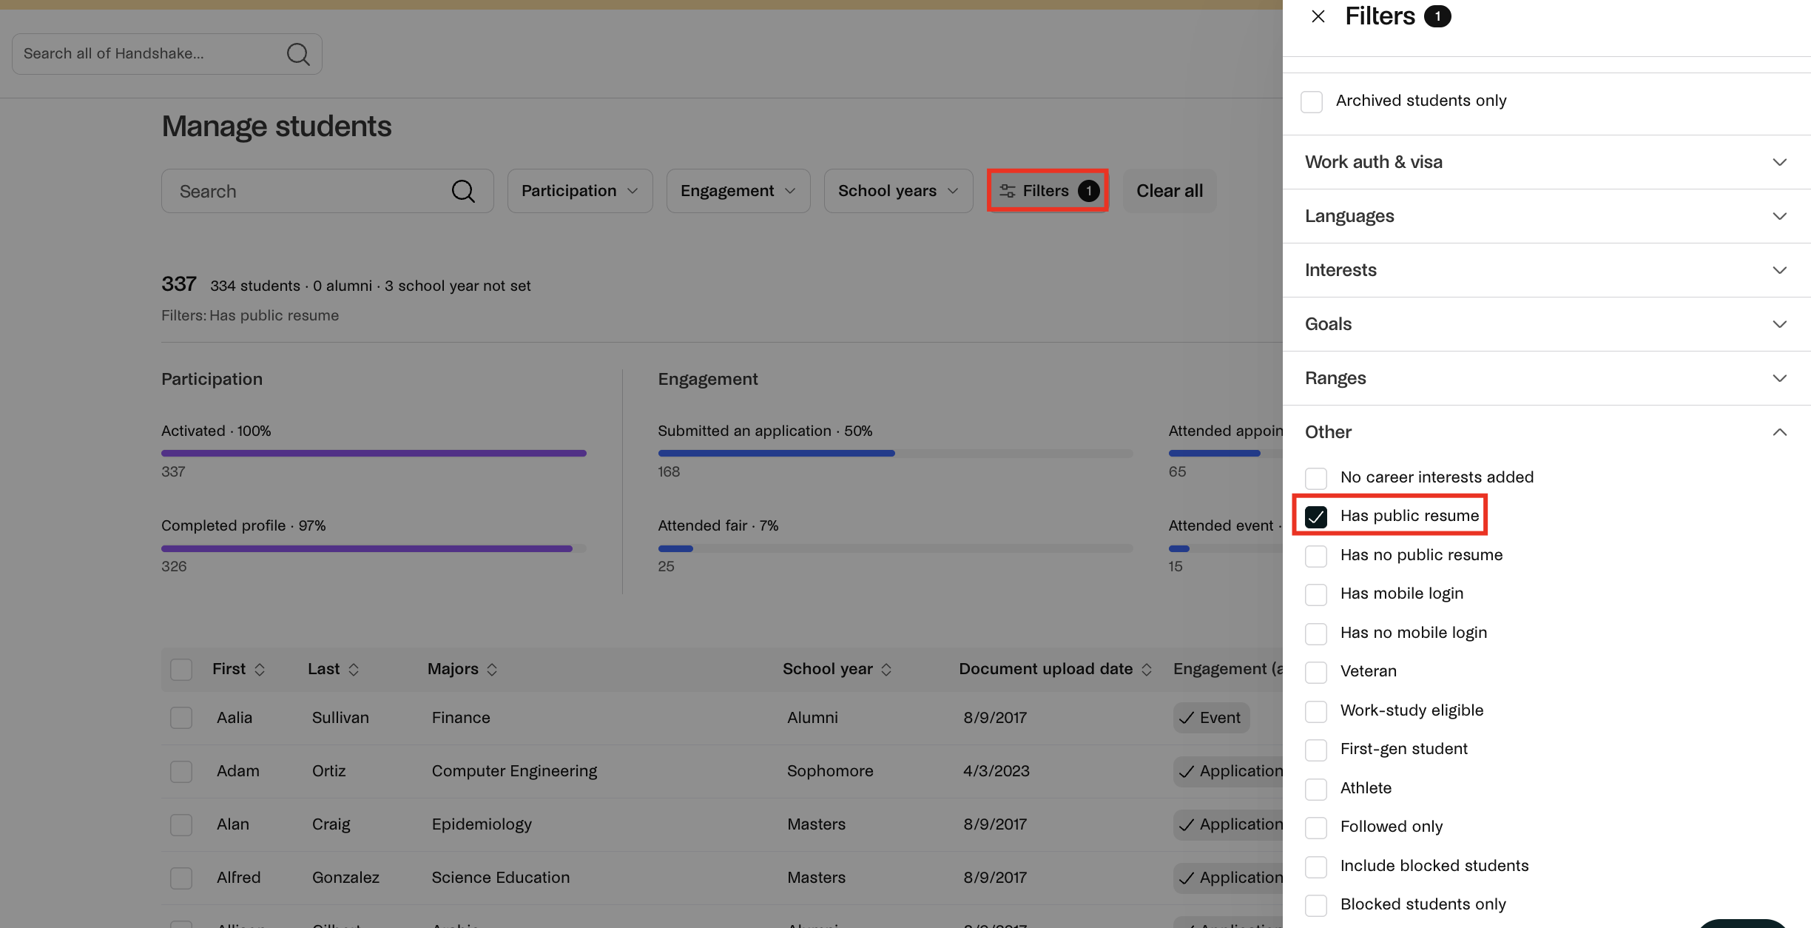Select Adam Ortiz row checkbox

[181, 771]
